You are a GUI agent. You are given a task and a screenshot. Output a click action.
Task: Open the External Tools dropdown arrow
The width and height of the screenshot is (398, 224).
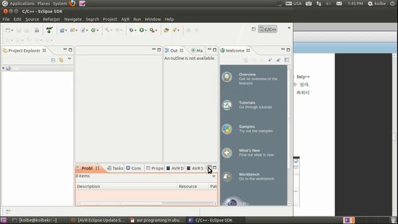(x=156, y=30)
